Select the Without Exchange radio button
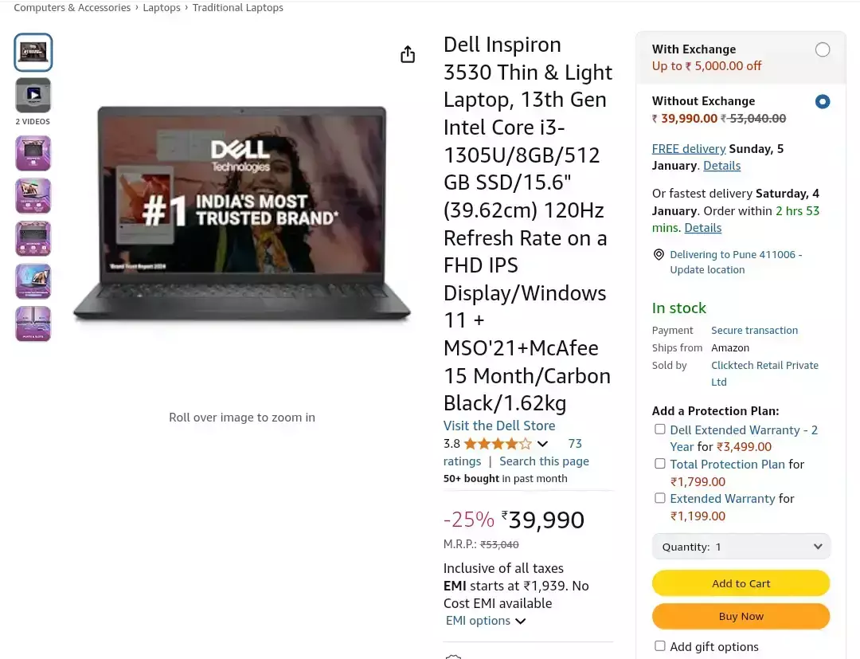860x659 pixels. pyautogui.click(x=822, y=101)
